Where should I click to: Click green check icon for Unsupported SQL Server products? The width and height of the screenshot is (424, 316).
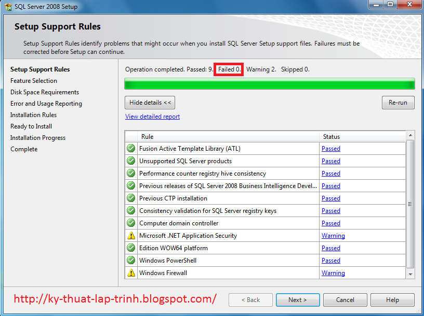[131, 161]
